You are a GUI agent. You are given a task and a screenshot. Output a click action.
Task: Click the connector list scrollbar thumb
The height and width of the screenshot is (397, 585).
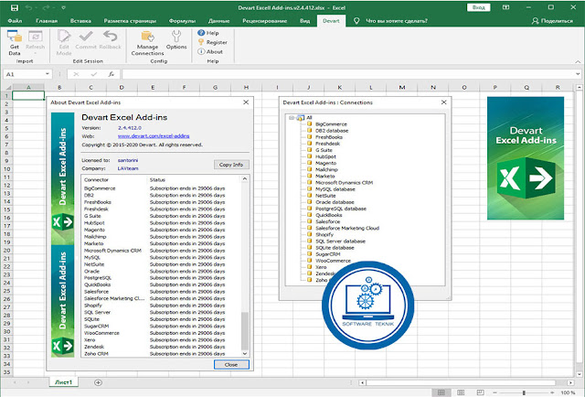pos(245,331)
